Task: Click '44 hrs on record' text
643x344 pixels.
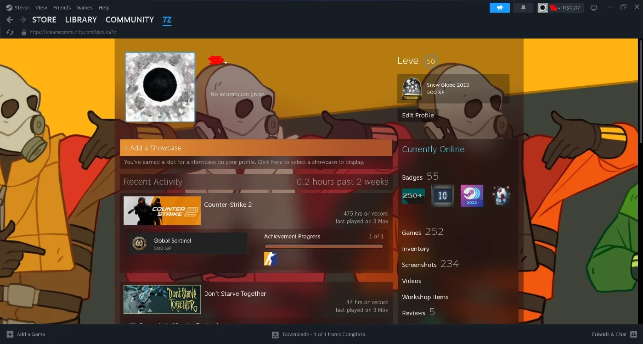Action: pos(367,302)
